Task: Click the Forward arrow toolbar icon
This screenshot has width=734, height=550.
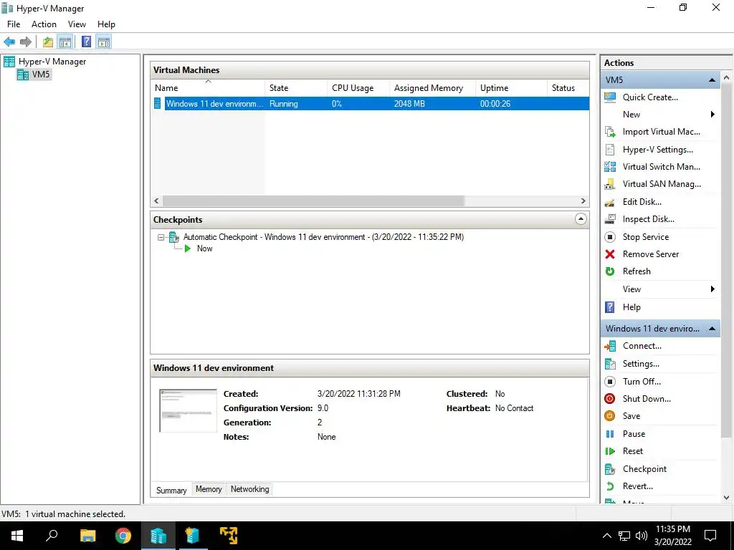Action: (x=26, y=42)
